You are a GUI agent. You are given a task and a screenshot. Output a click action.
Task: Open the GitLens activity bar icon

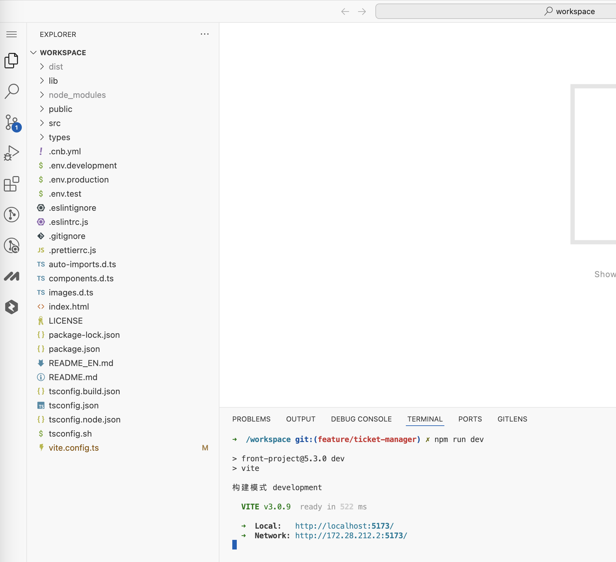coord(12,214)
